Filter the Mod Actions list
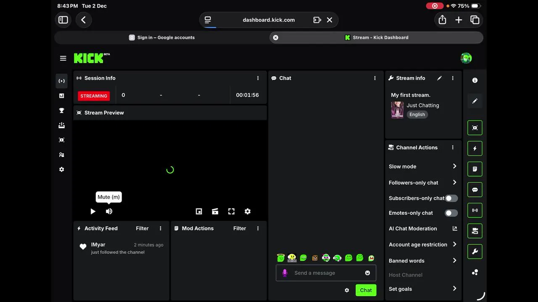Viewport: 538px width, 302px height. point(240,228)
